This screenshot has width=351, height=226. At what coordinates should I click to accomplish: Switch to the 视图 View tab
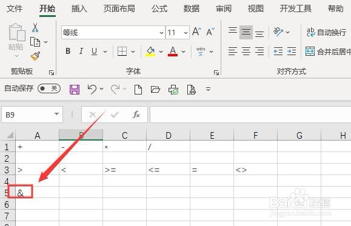255,8
